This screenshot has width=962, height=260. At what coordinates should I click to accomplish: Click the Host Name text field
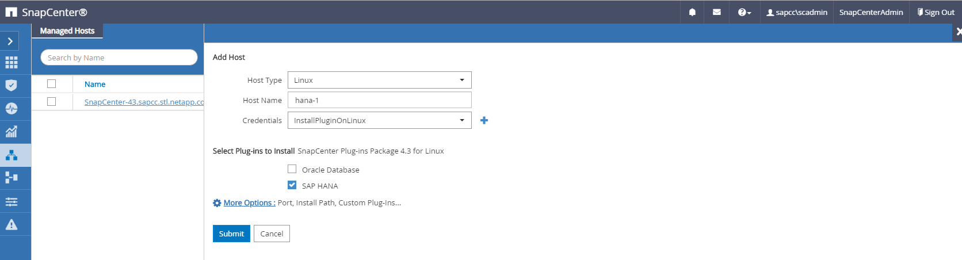tap(379, 100)
